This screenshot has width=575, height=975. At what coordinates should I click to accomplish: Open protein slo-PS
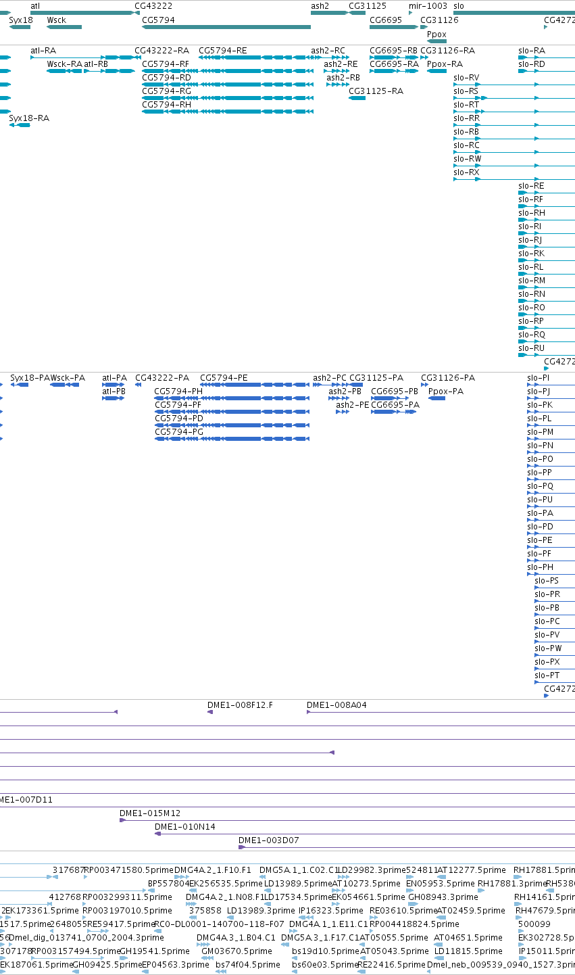(547, 581)
